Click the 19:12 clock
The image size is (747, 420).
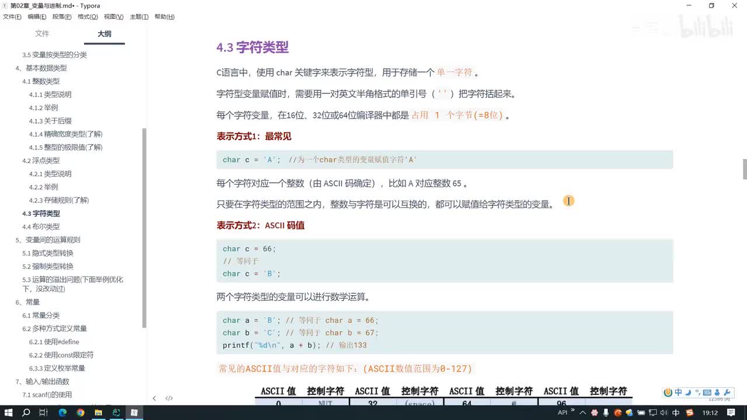click(710, 413)
